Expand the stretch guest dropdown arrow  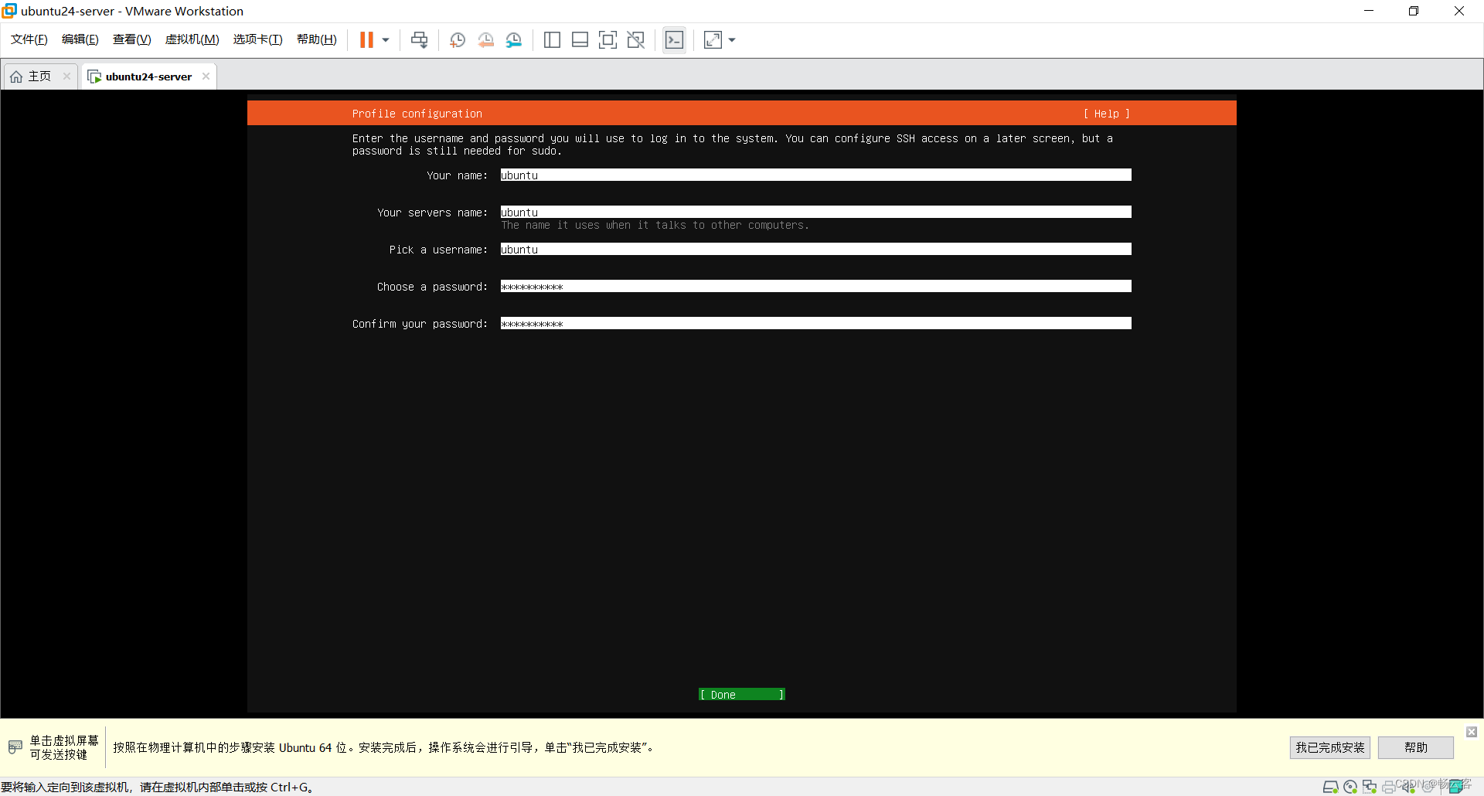(x=732, y=40)
